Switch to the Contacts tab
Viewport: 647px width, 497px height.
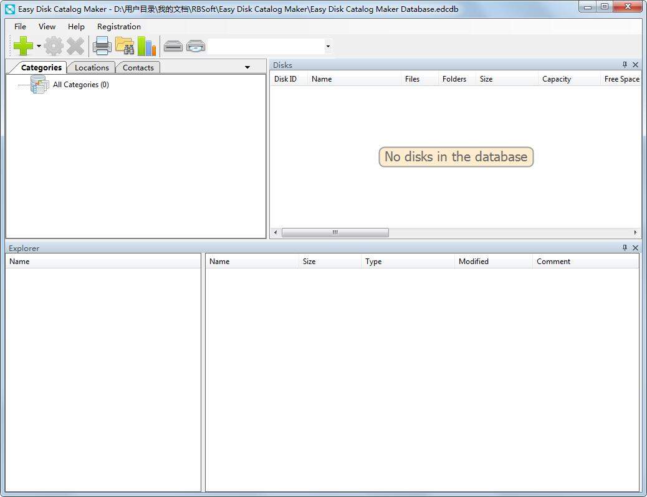[138, 67]
